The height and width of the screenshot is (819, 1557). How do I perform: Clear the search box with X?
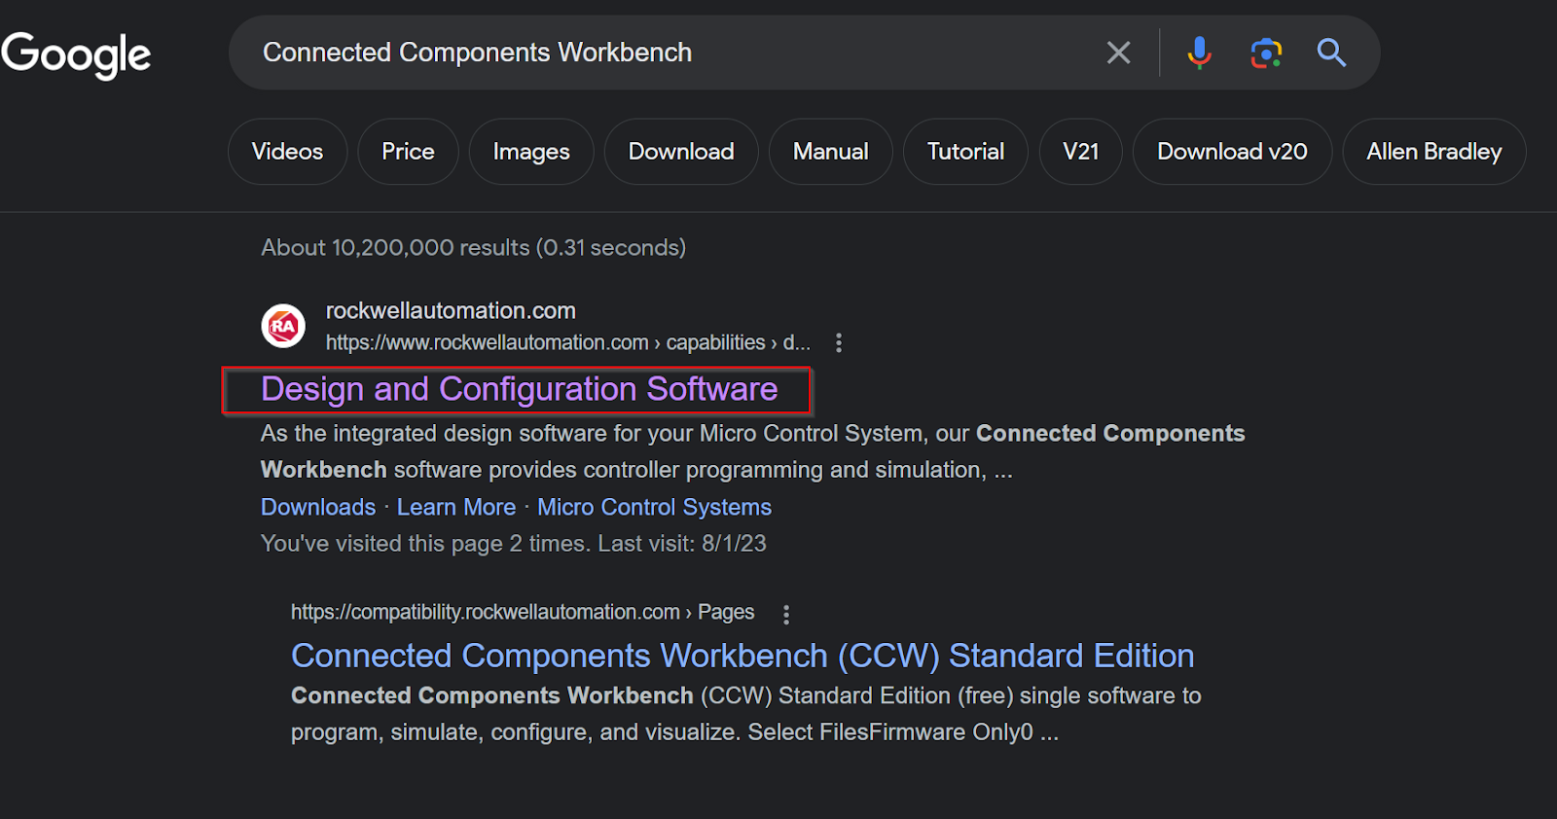click(x=1119, y=53)
